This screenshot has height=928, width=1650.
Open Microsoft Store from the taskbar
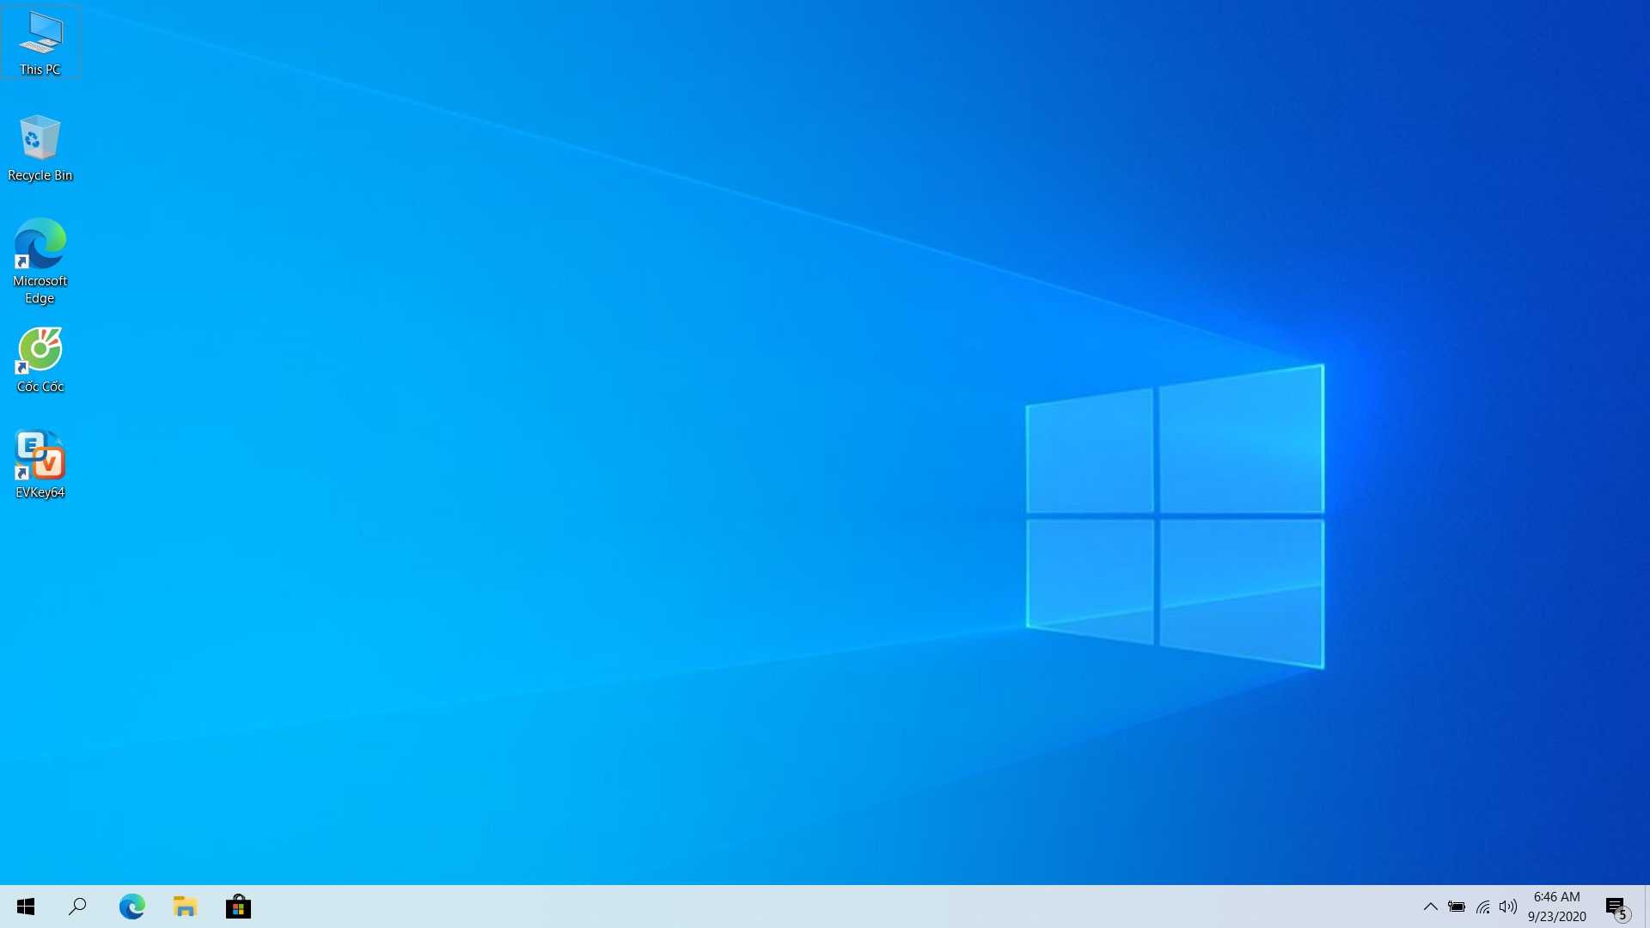coord(238,907)
